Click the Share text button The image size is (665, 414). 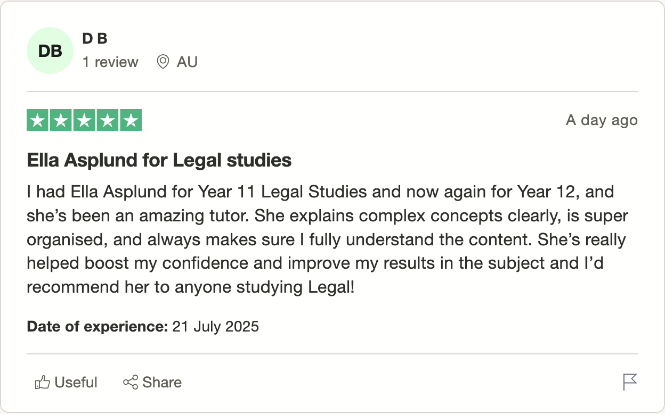162,382
